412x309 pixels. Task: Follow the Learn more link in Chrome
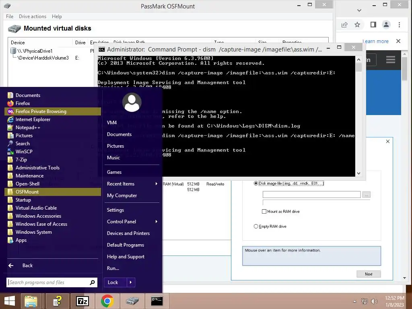click(x=375, y=41)
